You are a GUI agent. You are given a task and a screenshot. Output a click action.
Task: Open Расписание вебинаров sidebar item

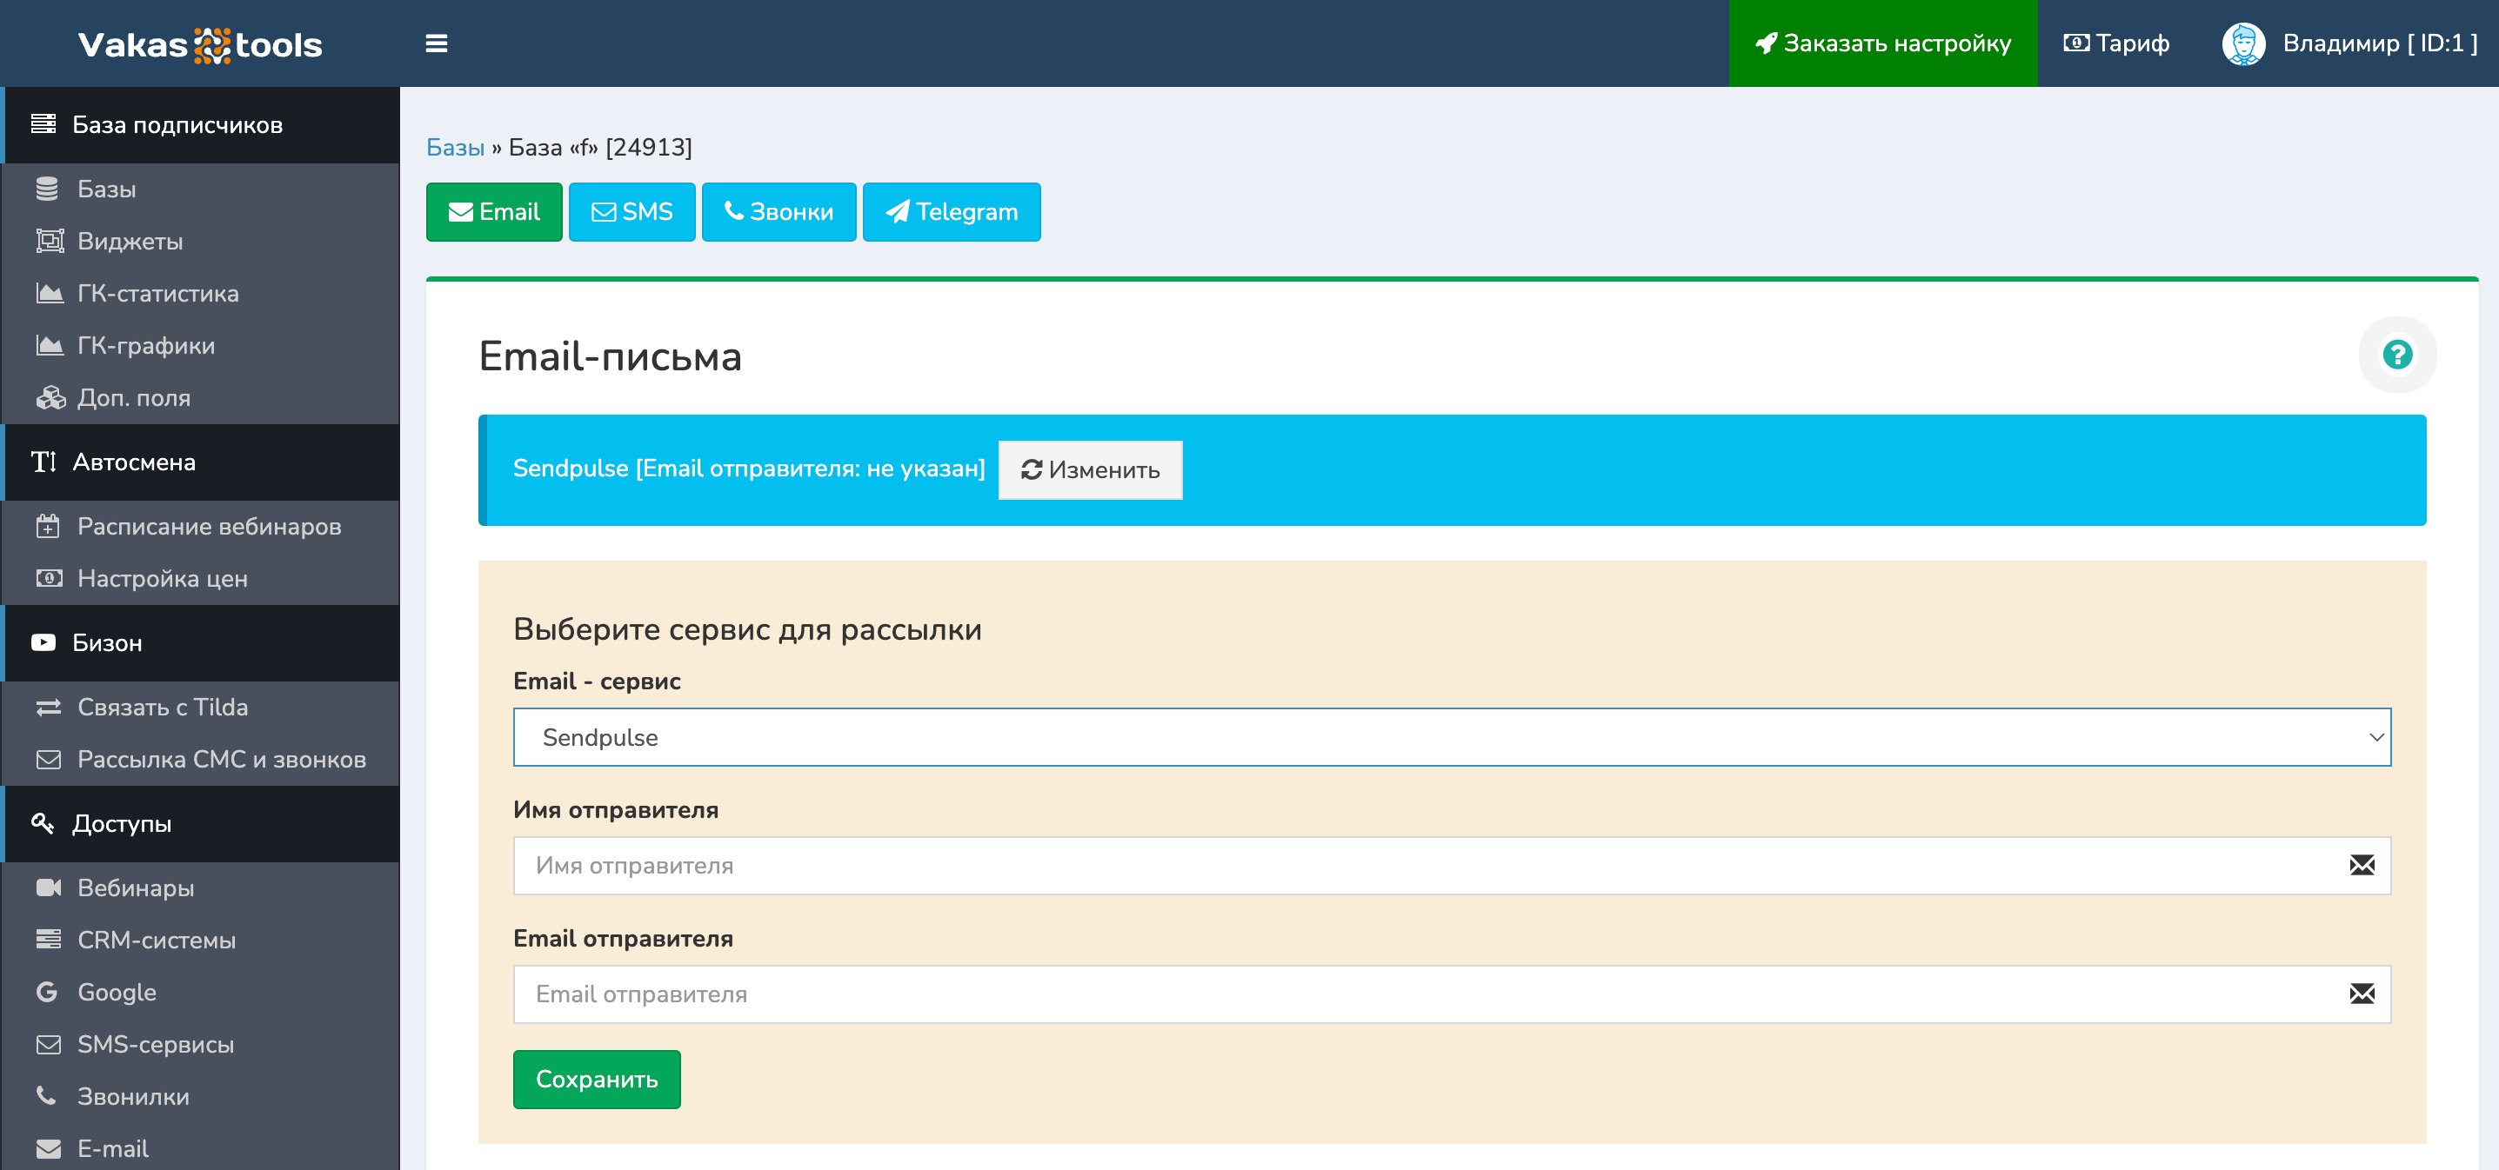coord(209,527)
